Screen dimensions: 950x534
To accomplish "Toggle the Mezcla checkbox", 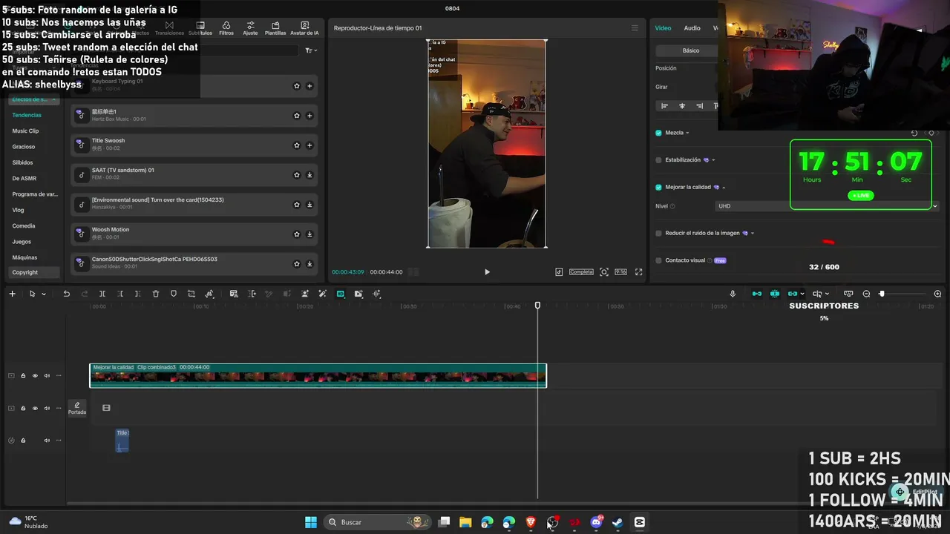I will coord(658,133).
